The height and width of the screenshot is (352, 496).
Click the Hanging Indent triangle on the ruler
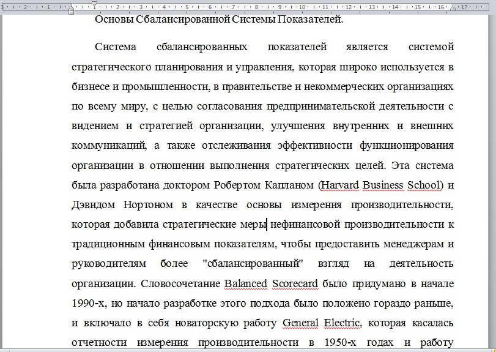coord(71,7)
